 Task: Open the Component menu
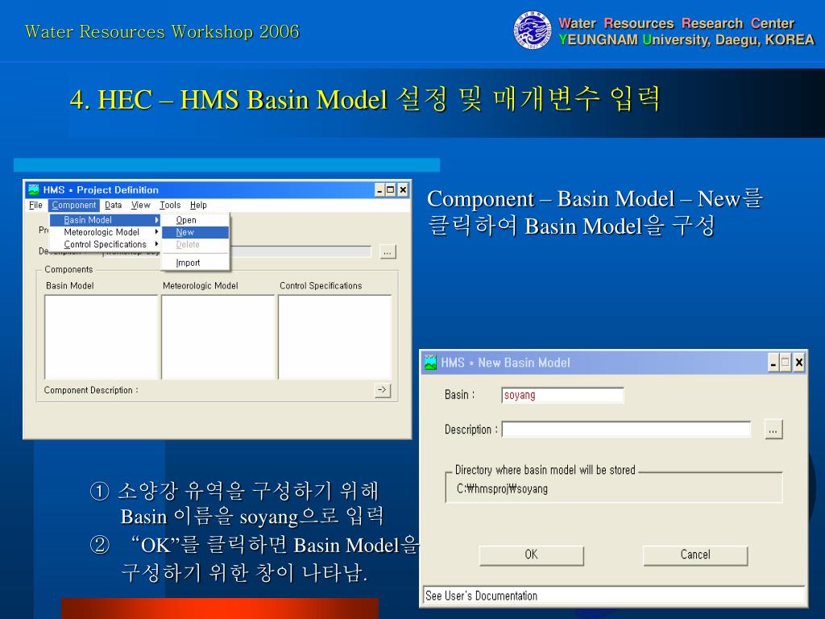(x=74, y=206)
